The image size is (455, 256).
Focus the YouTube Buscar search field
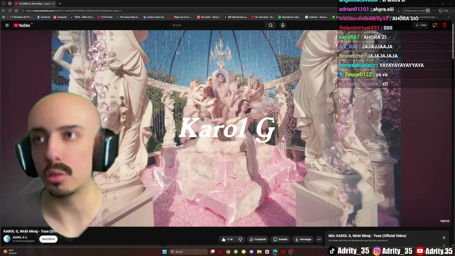coord(218,25)
